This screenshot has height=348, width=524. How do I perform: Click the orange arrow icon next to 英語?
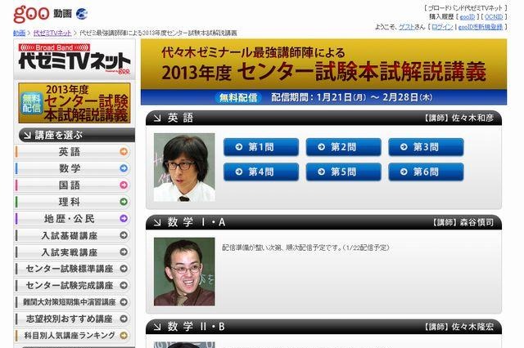[x=124, y=152]
